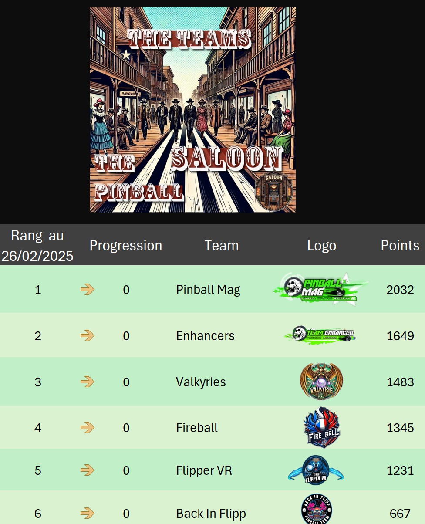The image size is (425, 524).
Task: Click the Fireball team logo
Action: [x=322, y=427]
